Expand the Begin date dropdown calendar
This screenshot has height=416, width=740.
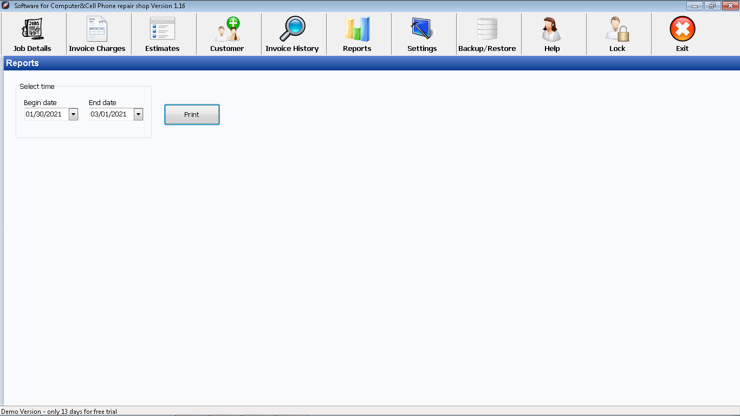tap(73, 114)
